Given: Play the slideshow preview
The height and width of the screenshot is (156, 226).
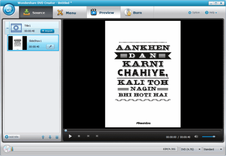Looking at the screenshot, I should (x=70, y=136).
